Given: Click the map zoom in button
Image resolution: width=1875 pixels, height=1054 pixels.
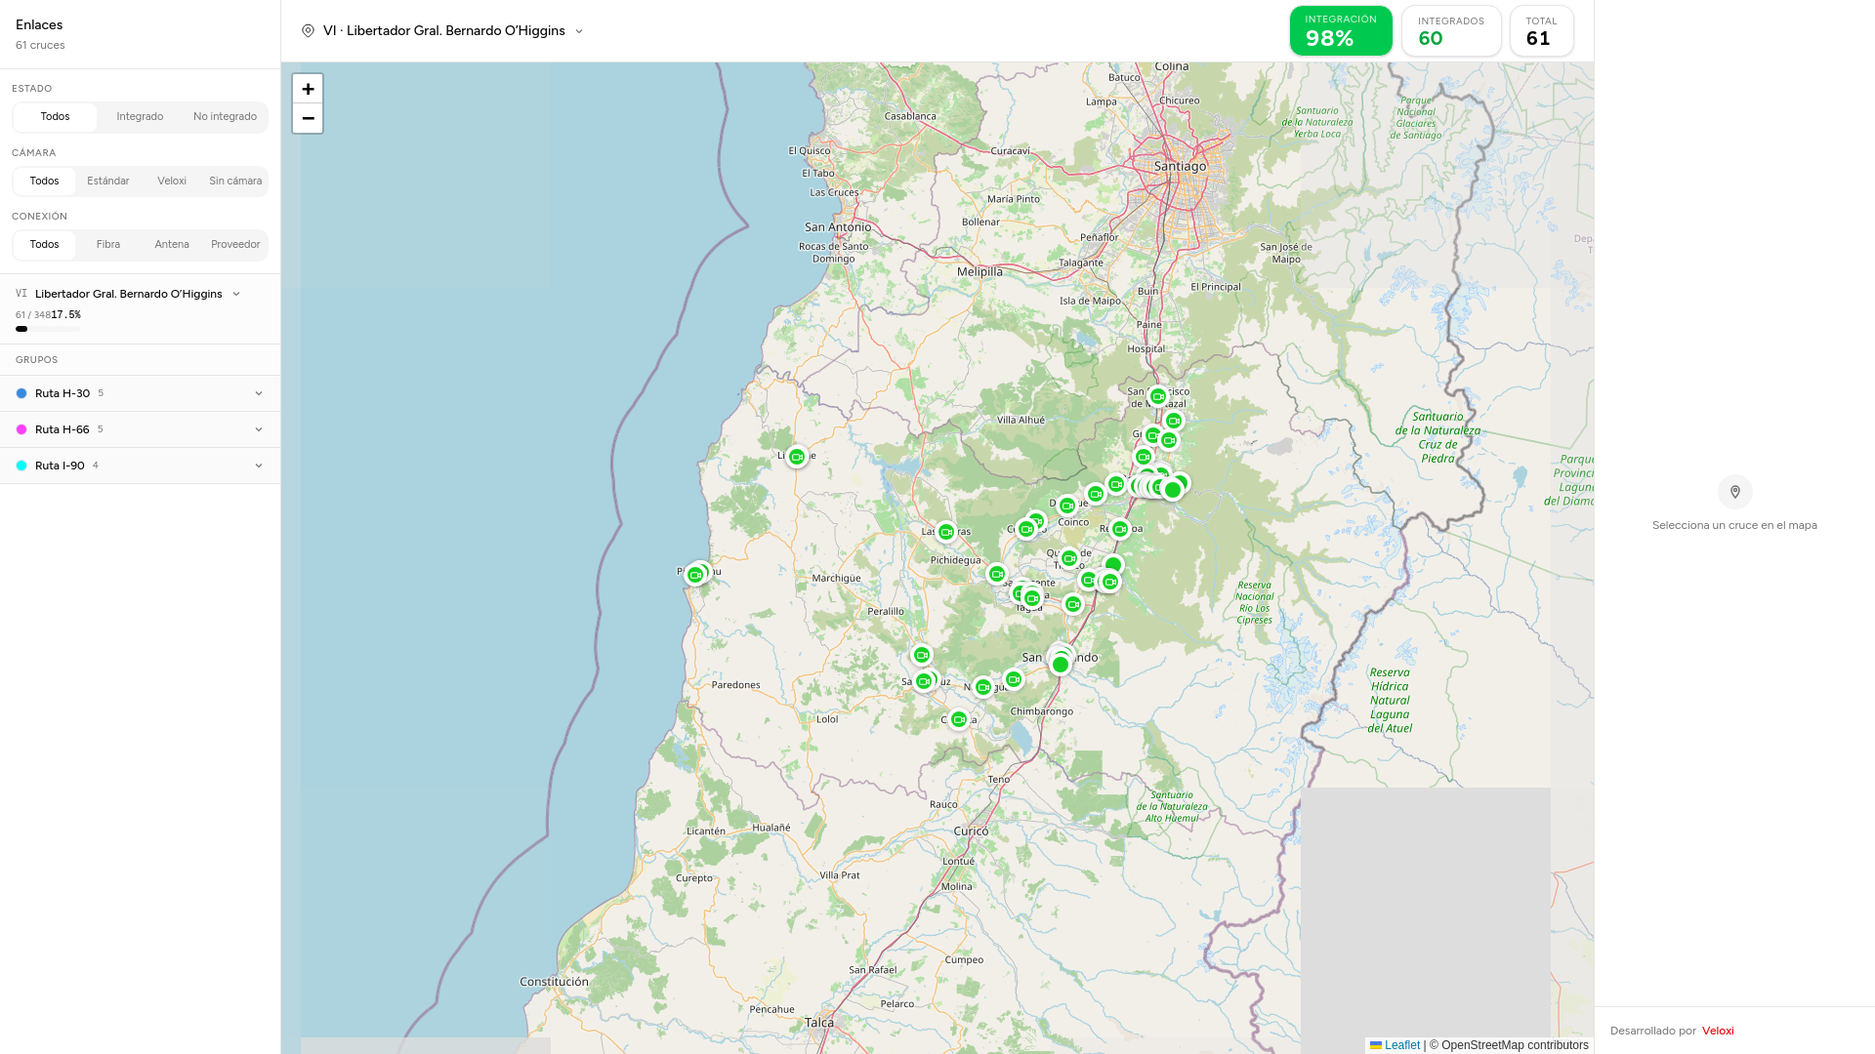Looking at the screenshot, I should (x=308, y=89).
